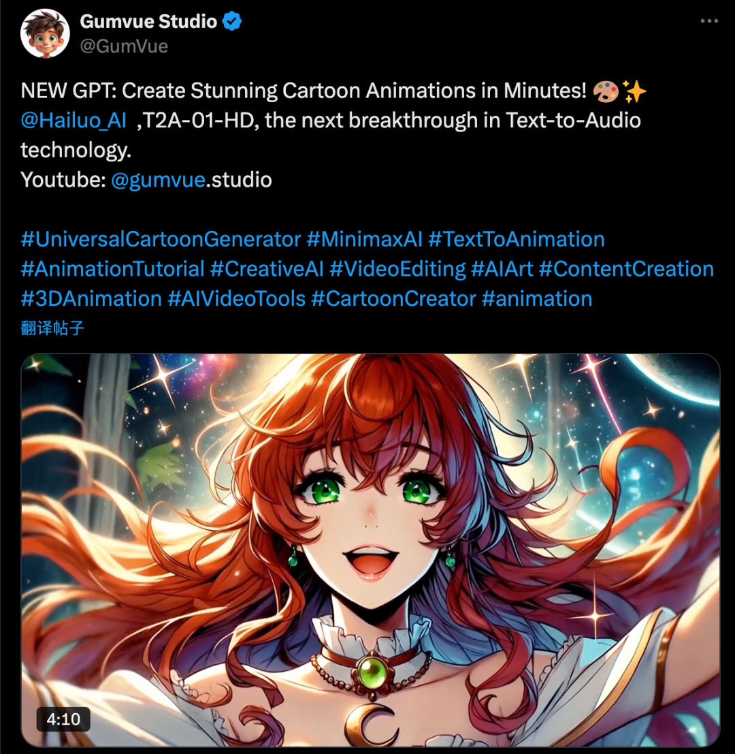Open Gumvue Studio profile avatar

pos(45,33)
